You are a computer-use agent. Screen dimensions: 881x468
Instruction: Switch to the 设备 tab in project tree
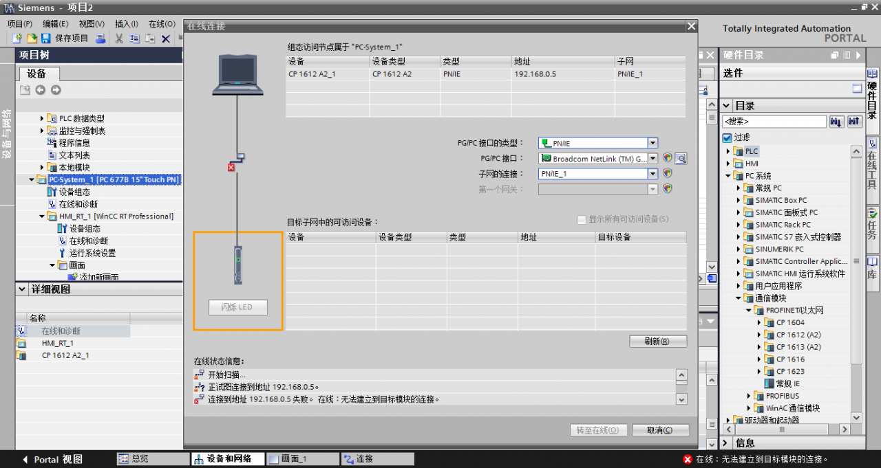pos(39,74)
